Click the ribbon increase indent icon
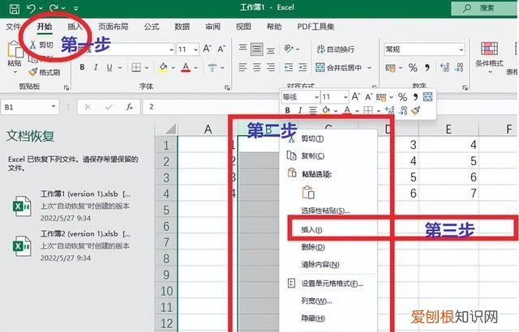519x332 pixels. [302, 68]
